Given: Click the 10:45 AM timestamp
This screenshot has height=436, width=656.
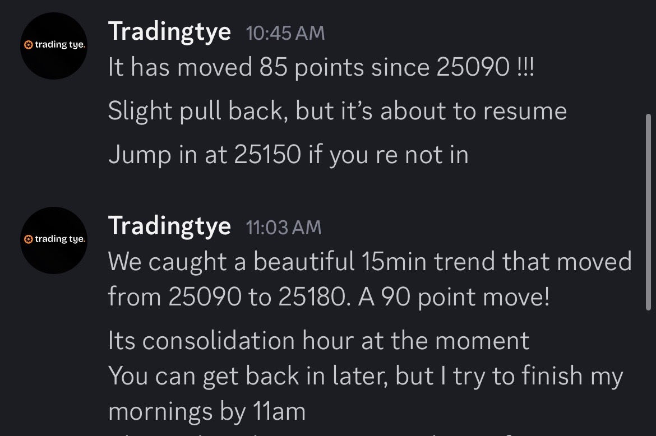Looking at the screenshot, I should pos(285,33).
